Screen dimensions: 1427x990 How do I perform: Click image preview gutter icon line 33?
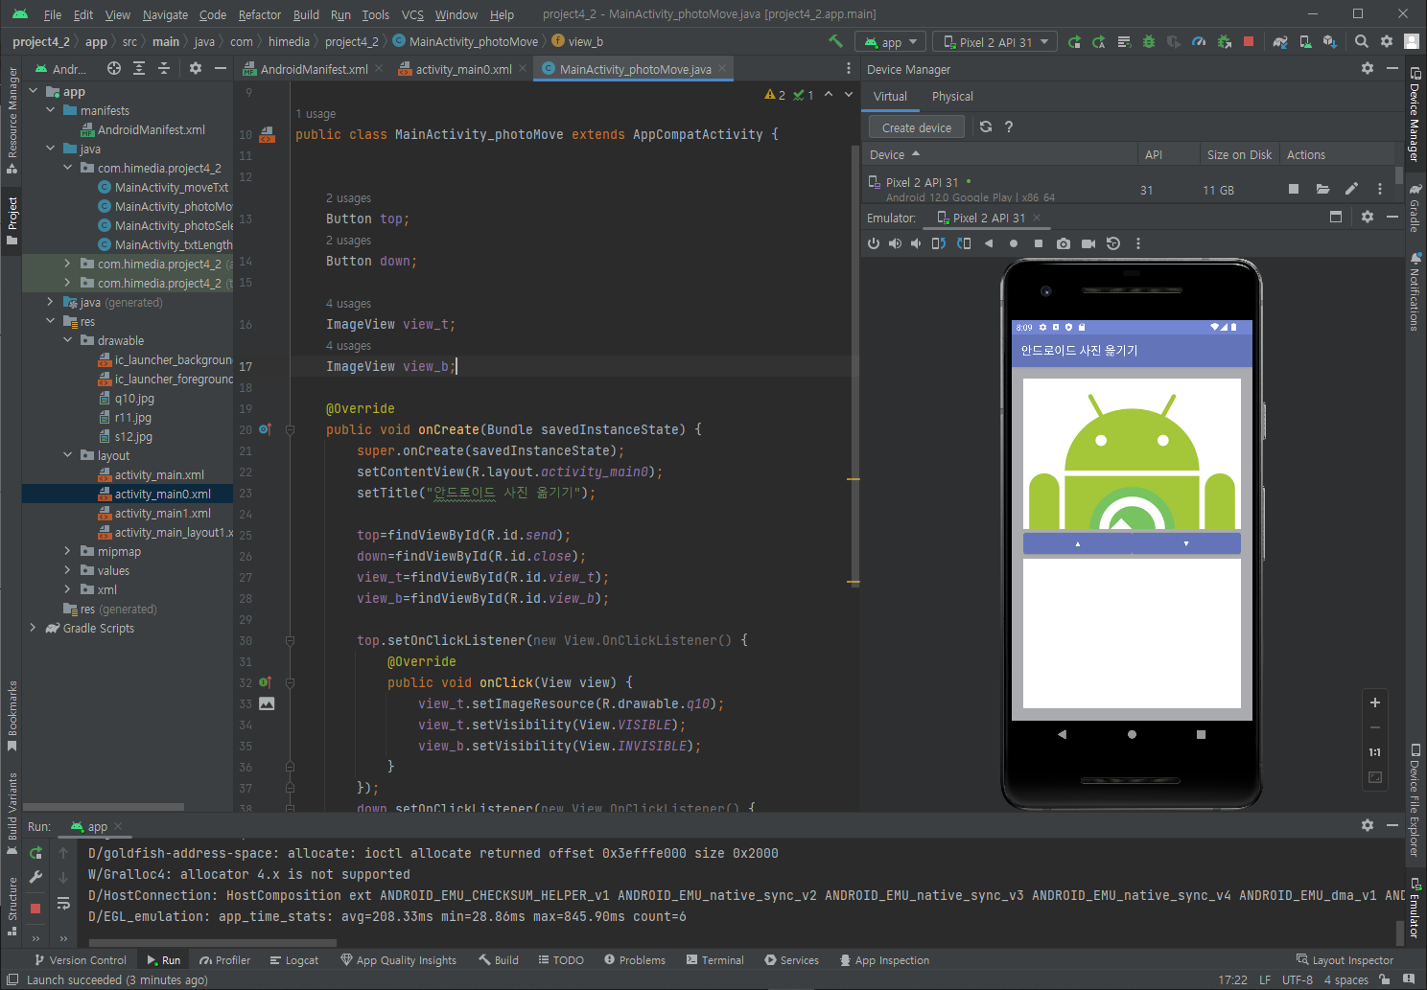pos(267,703)
